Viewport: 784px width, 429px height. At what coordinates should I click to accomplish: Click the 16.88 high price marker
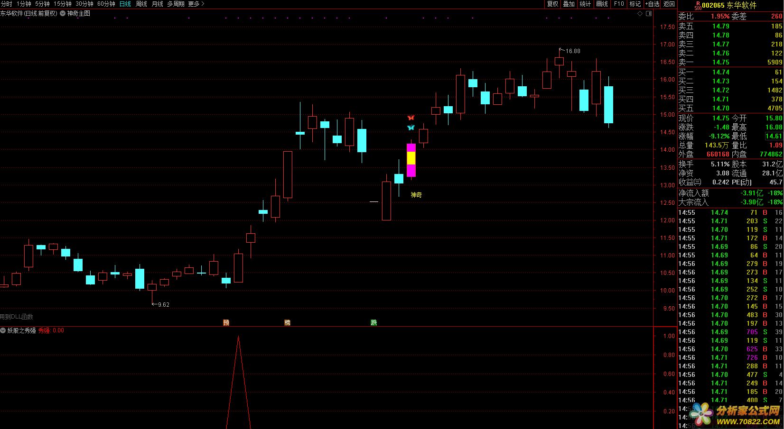[x=572, y=51]
